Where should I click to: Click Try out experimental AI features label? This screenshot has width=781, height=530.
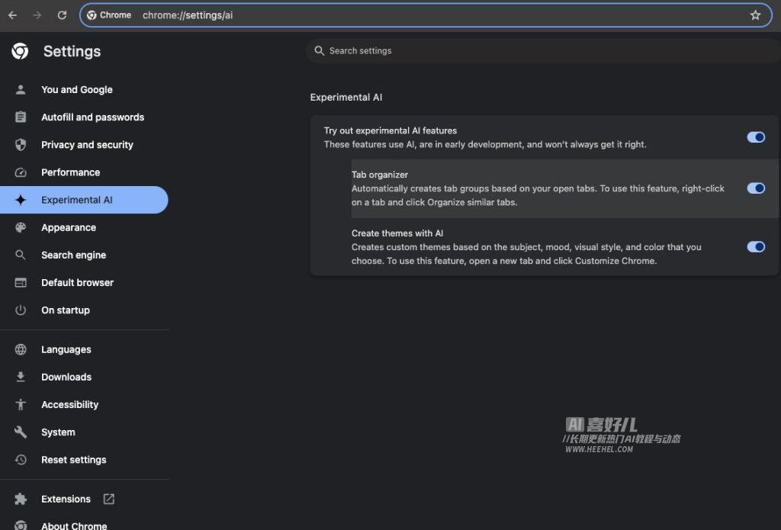pyautogui.click(x=390, y=130)
